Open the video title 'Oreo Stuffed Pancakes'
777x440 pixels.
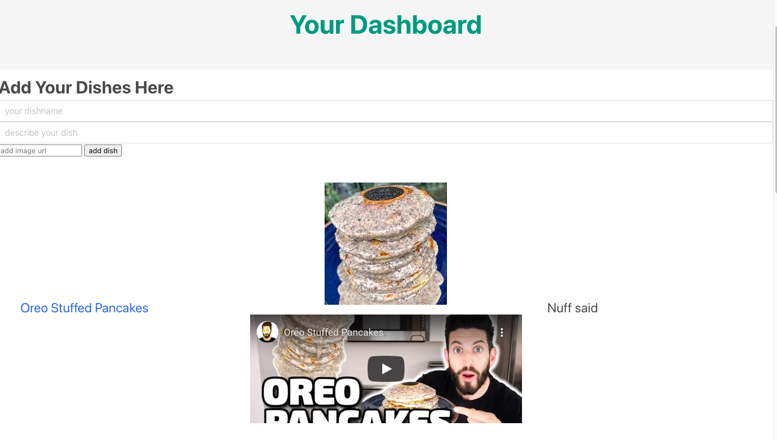[x=333, y=332]
